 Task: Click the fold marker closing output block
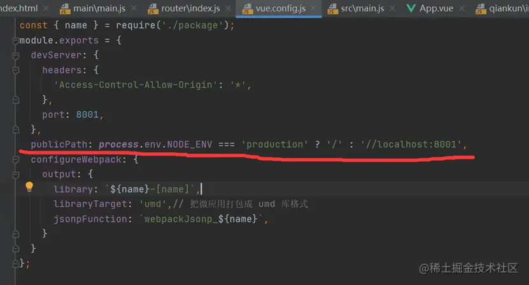(15, 233)
